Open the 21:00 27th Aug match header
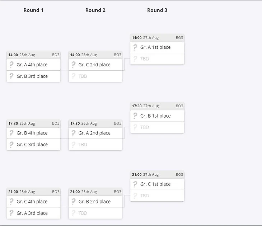 point(157,175)
